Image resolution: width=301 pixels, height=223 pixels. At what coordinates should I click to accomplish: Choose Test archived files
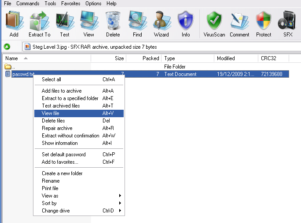[x=79, y=106]
